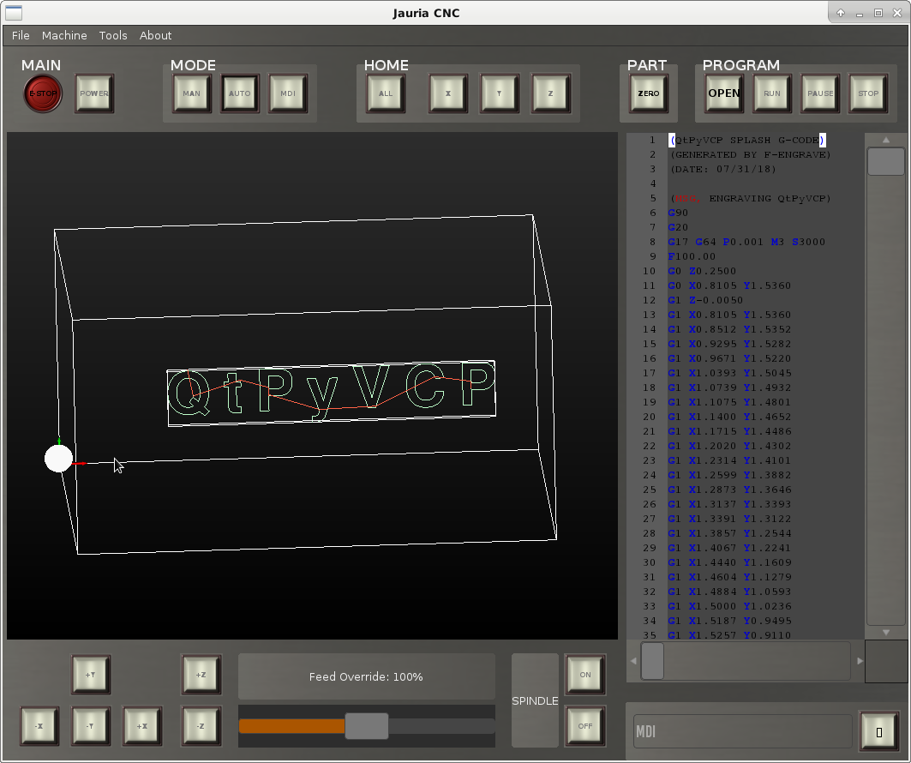Jog +X axis button
The height and width of the screenshot is (763, 911).
[142, 726]
